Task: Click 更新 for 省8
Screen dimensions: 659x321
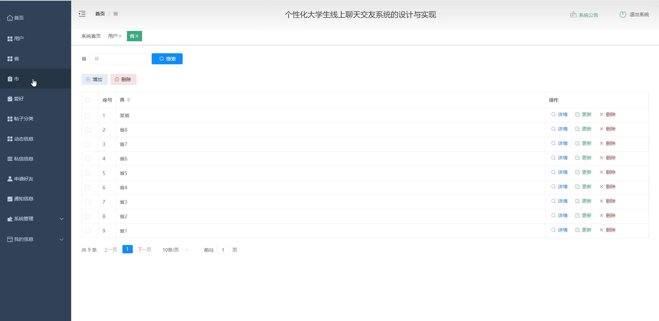Action: tap(583, 129)
